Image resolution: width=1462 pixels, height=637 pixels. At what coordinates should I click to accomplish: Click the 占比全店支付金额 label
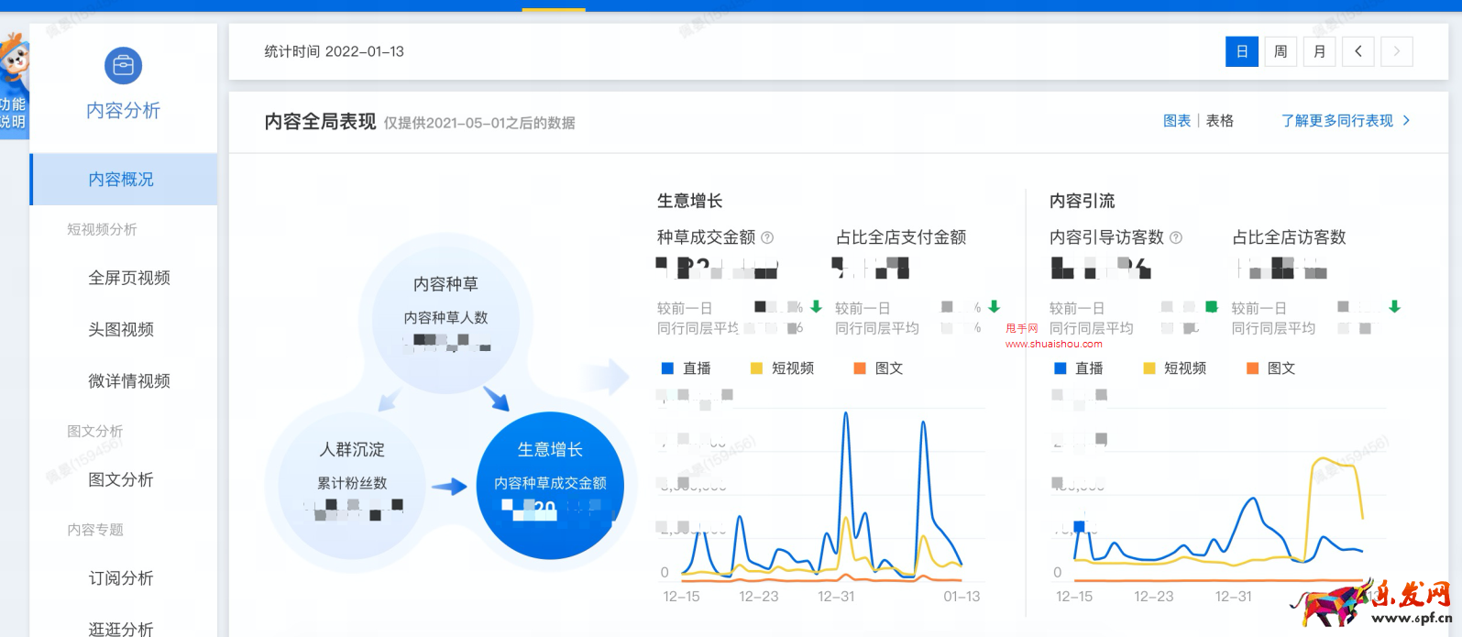(x=901, y=237)
